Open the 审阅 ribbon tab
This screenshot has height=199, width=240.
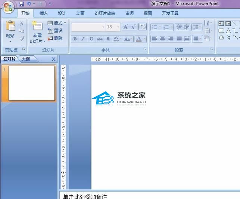pos(130,13)
